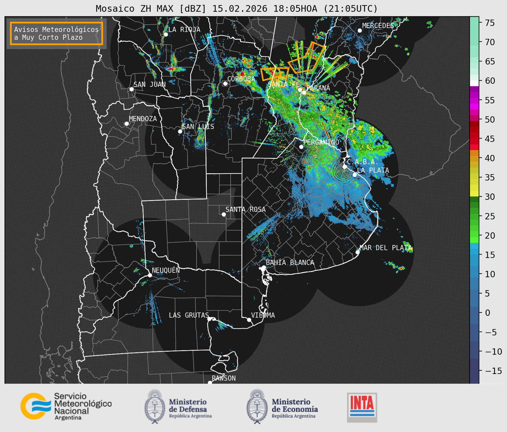507x432 pixels.
Task: Click the Avisos Meteorológicos a Muy Corto Plazo box
Action: (57, 33)
